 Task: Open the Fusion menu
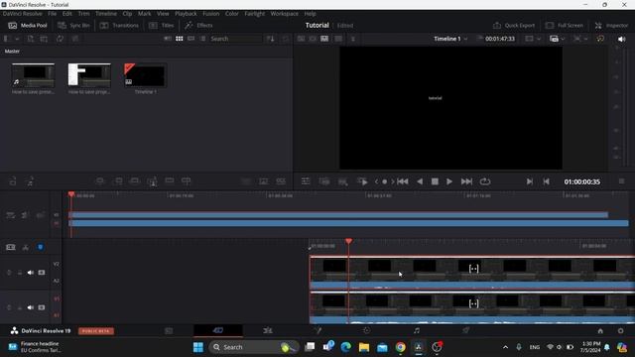(x=211, y=13)
